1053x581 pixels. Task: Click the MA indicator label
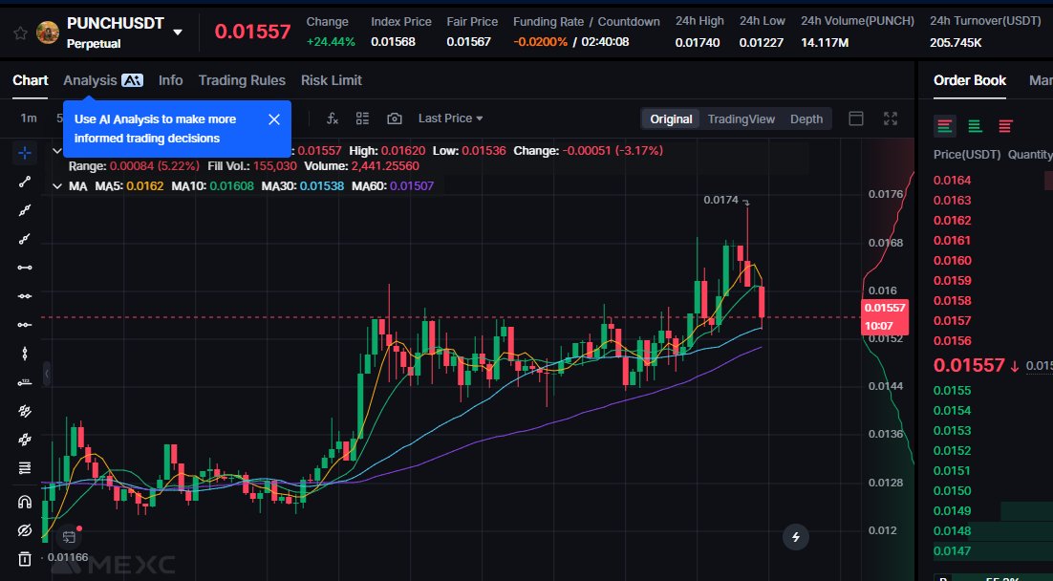click(x=78, y=186)
